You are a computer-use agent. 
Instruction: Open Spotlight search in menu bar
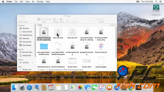(156, 2)
